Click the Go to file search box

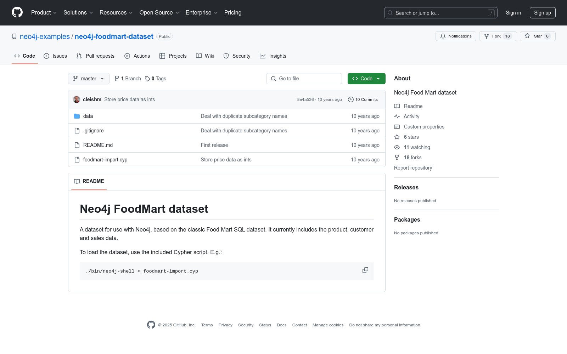pos(304,79)
